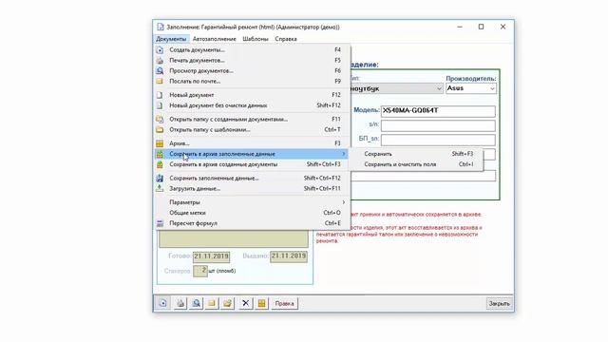608x342 pixels.
Task: Choose Сохранить заполненные данные menu entry
Action: [x=252, y=178]
